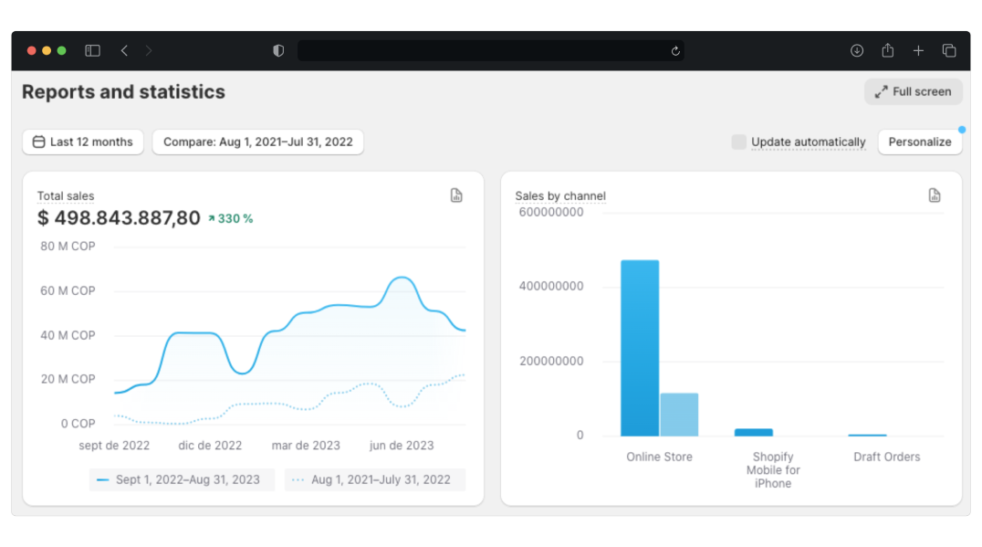Reload the page with refresh icon
982x547 pixels.
[675, 51]
